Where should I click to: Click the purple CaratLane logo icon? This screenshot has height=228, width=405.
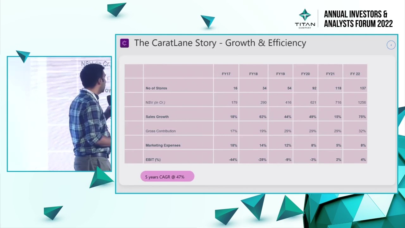tap(124, 43)
